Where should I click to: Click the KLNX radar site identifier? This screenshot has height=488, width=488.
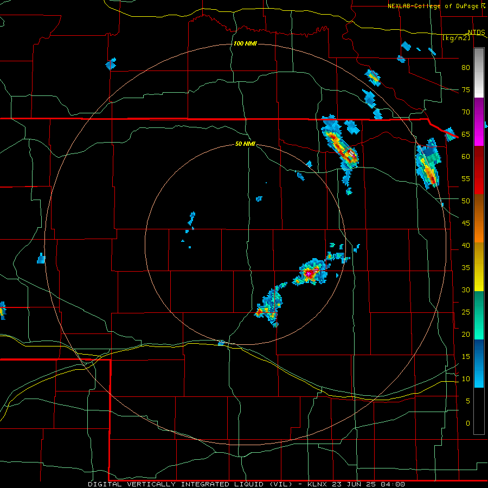click(317, 484)
